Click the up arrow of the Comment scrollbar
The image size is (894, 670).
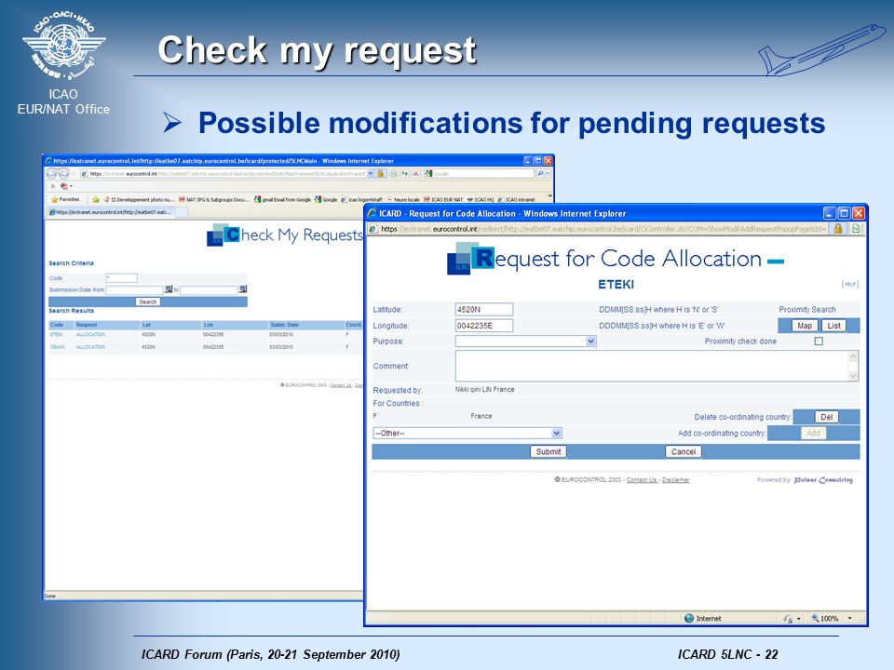853,356
